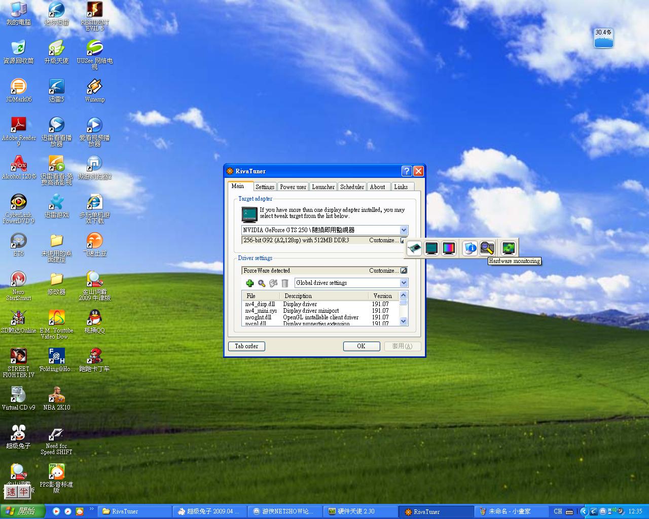Image resolution: width=649 pixels, height=519 pixels.
Task: Click the magnifier icon in driver settings
Action: [262, 283]
